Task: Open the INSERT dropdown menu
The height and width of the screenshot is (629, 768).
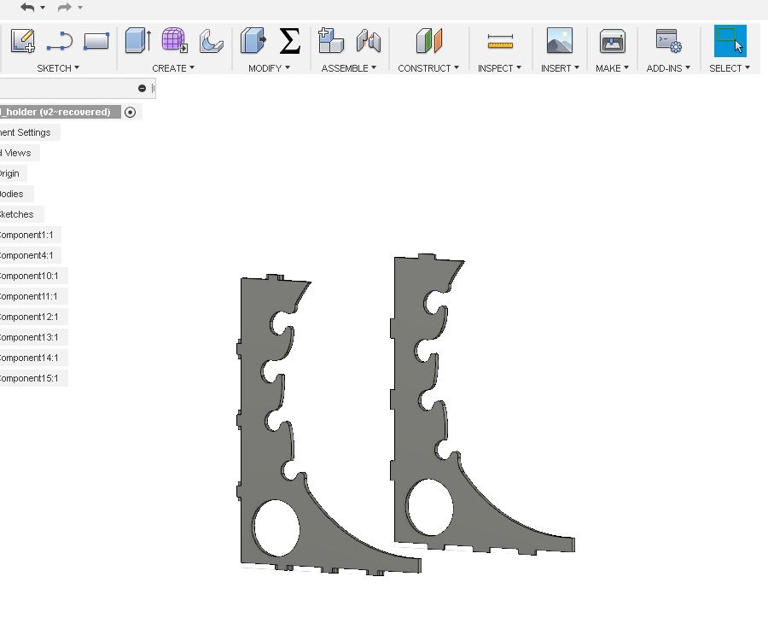Action: point(560,68)
